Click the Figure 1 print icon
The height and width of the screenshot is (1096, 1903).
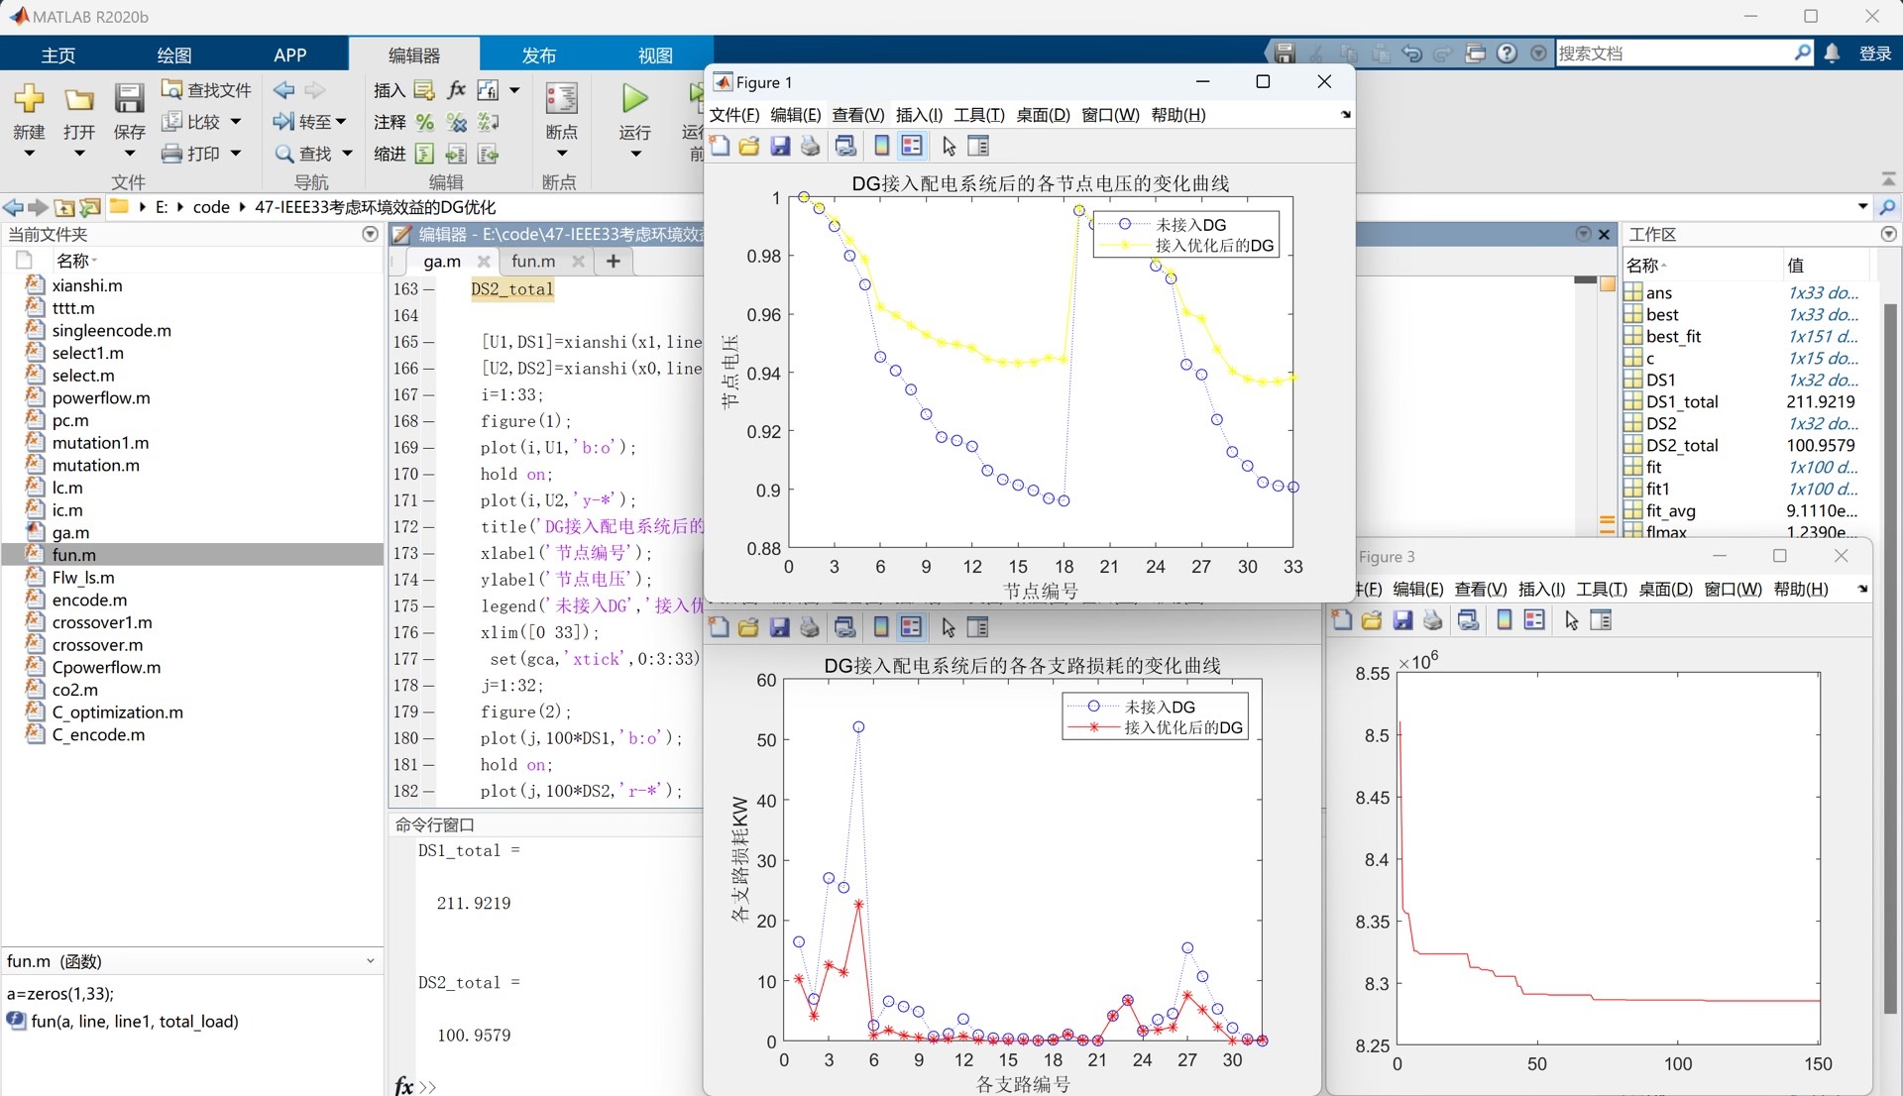[x=810, y=147]
